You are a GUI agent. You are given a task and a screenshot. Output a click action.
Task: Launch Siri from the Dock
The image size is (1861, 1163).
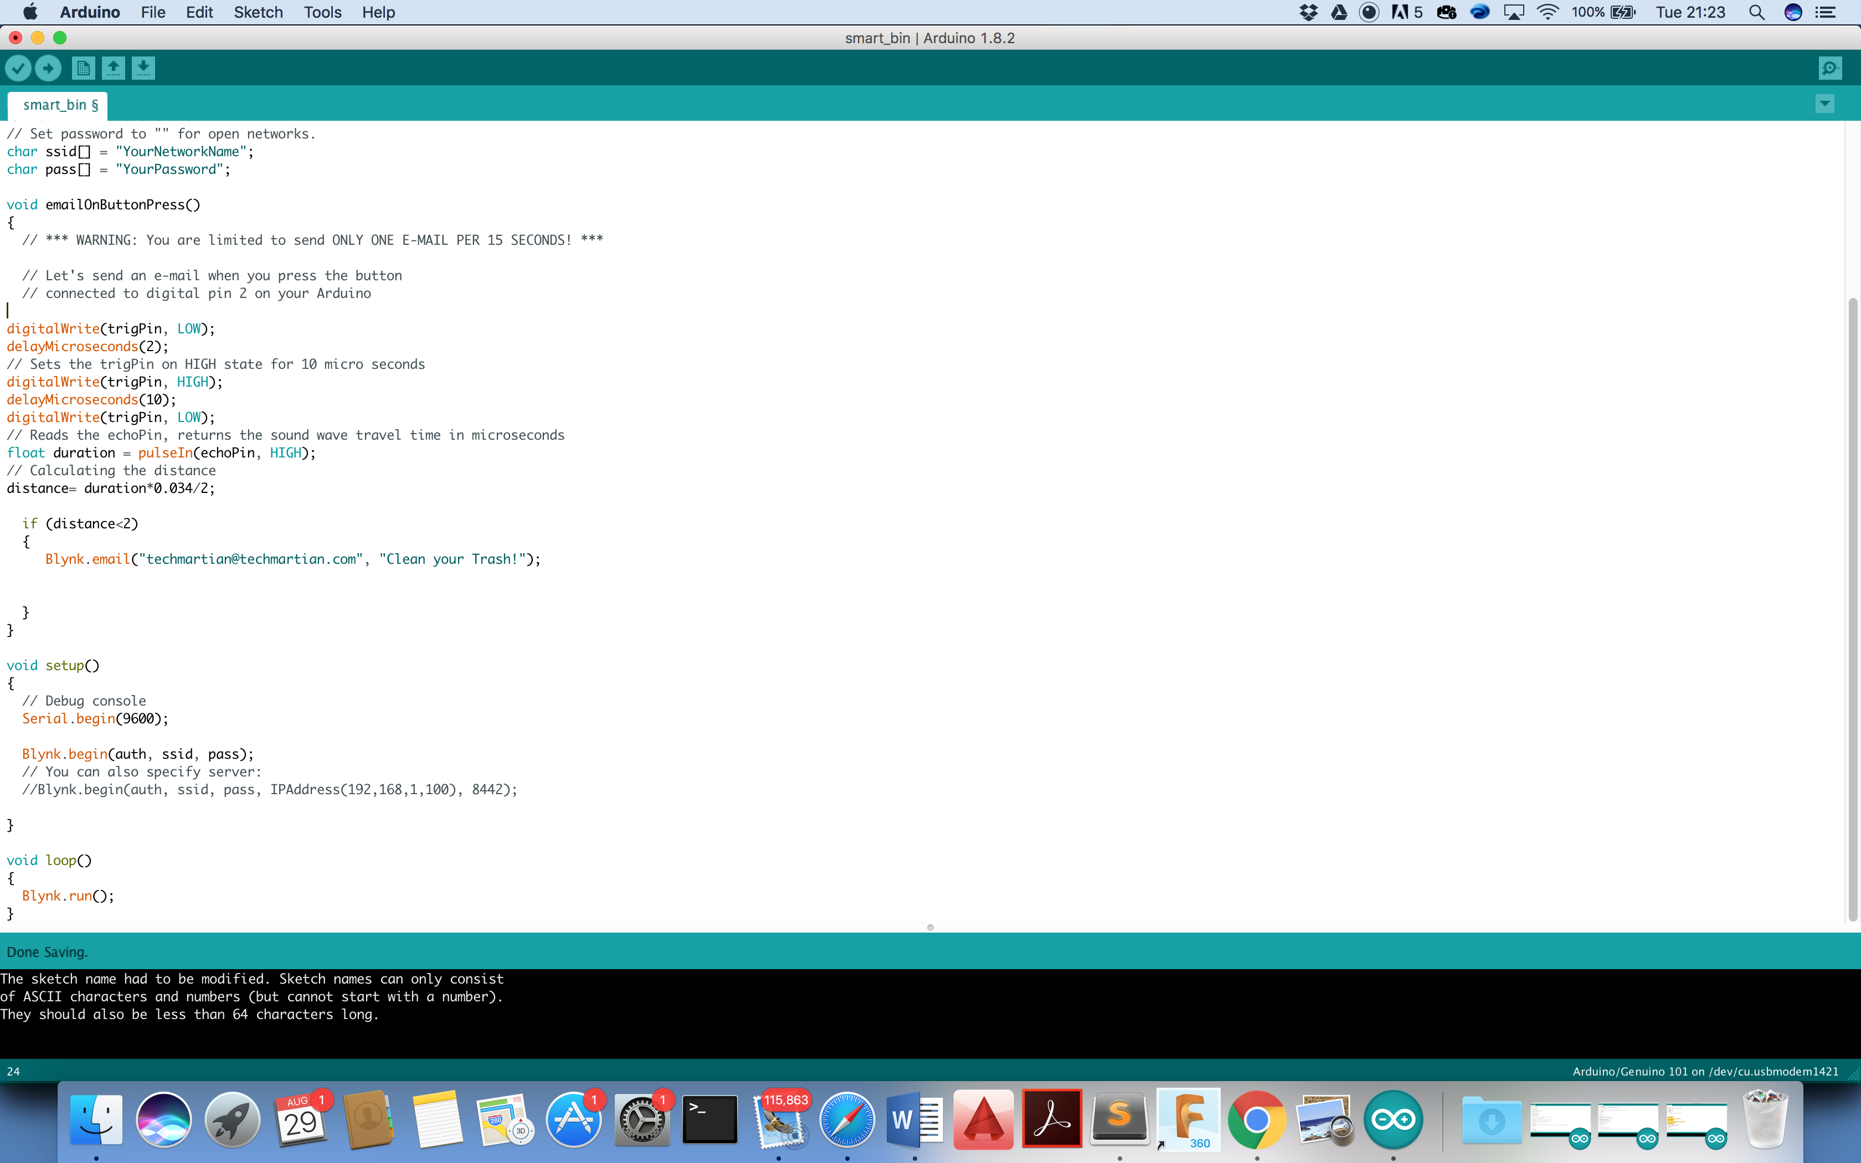pos(164,1120)
